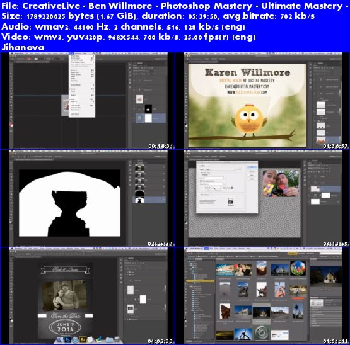
Task: Select the yellow light streak thumbnail in Bridge
Action: pyautogui.click(x=225, y=335)
